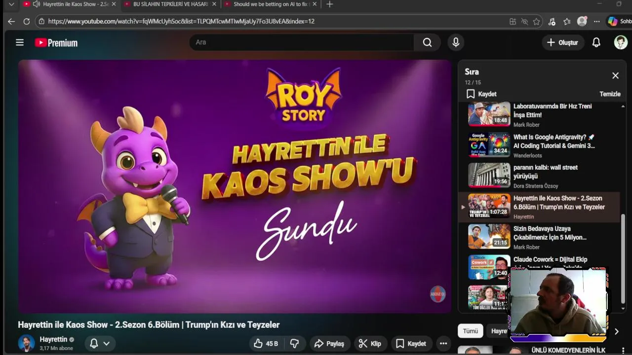Share the video via Paylaş
This screenshot has height=355, width=632.
(x=329, y=344)
